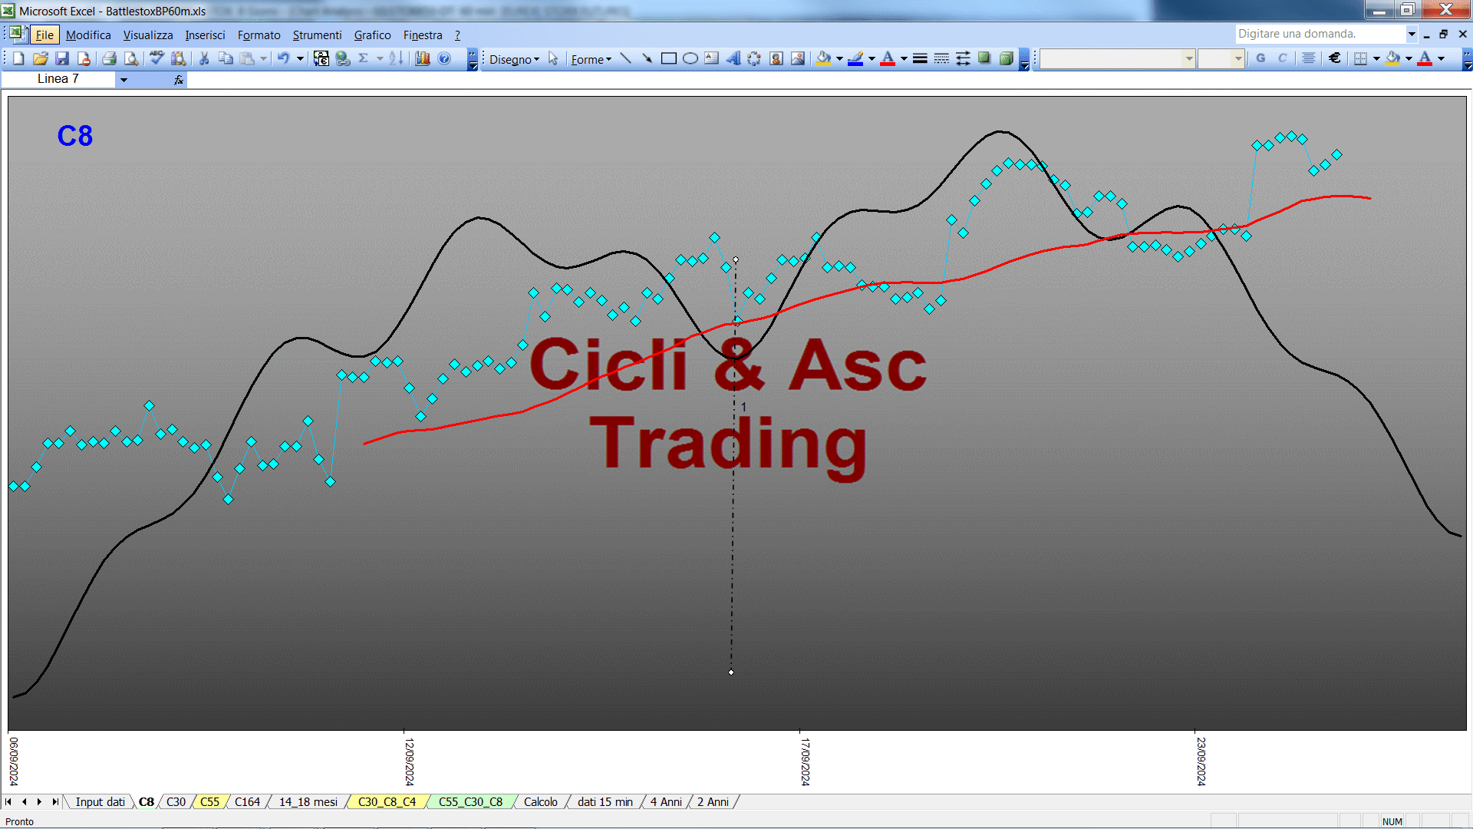Screen dimensions: 1473x829
Task: Click the fx insert function button
Action: point(179,79)
